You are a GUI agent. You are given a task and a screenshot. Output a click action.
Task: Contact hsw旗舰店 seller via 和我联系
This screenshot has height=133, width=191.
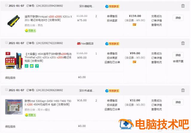112,44
